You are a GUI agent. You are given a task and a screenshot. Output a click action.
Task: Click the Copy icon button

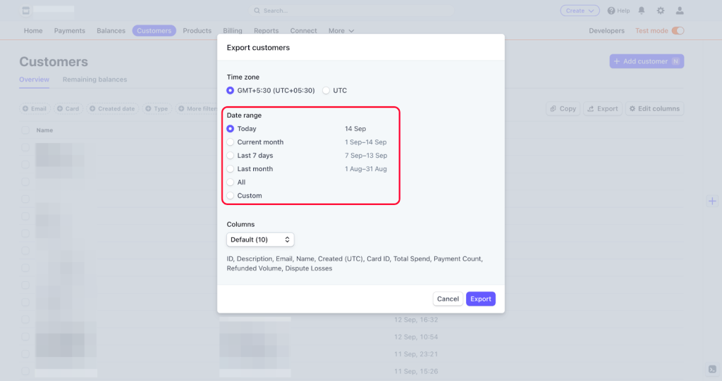(x=554, y=109)
